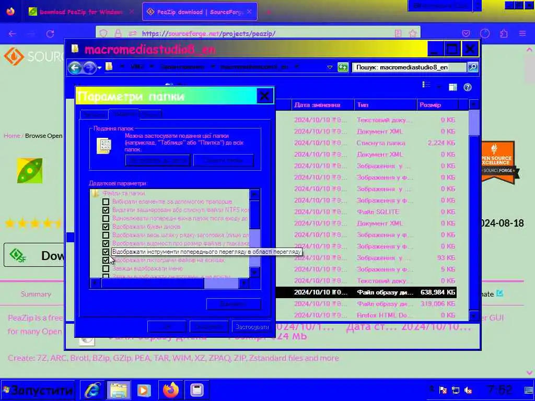Image resolution: width=535 pixels, height=401 pixels.
Task: Toggle 'Вибирати елементи за допомогою прапорців' checkbox
Action: pos(106,202)
